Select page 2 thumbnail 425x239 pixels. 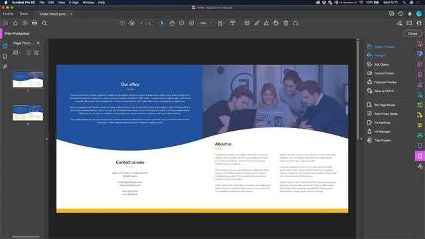[28, 113]
